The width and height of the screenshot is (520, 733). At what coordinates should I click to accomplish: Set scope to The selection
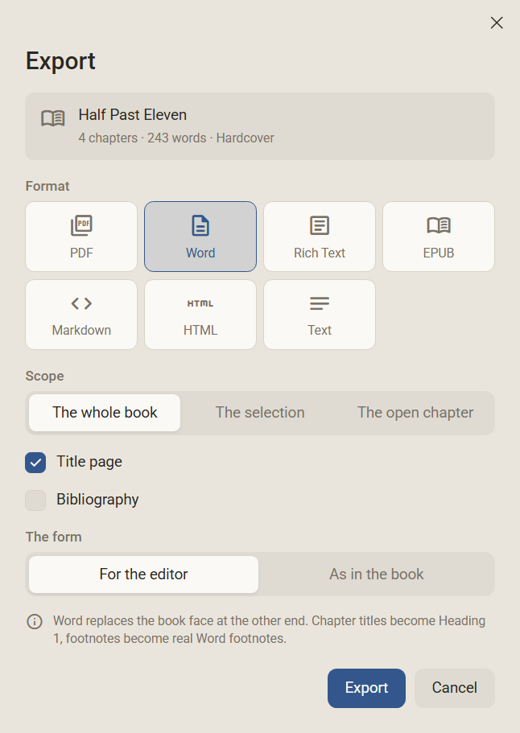(x=260, y=413)
